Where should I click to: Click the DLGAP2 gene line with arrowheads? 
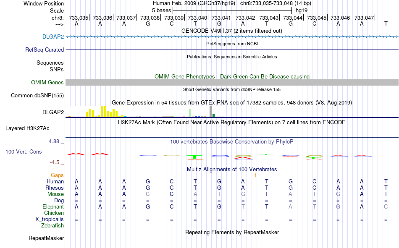pos(232,37)
